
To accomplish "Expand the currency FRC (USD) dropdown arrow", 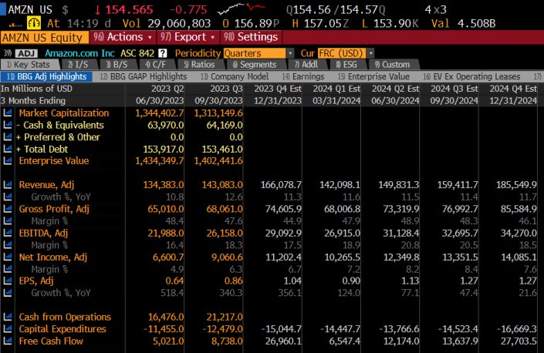I will 370,53.
